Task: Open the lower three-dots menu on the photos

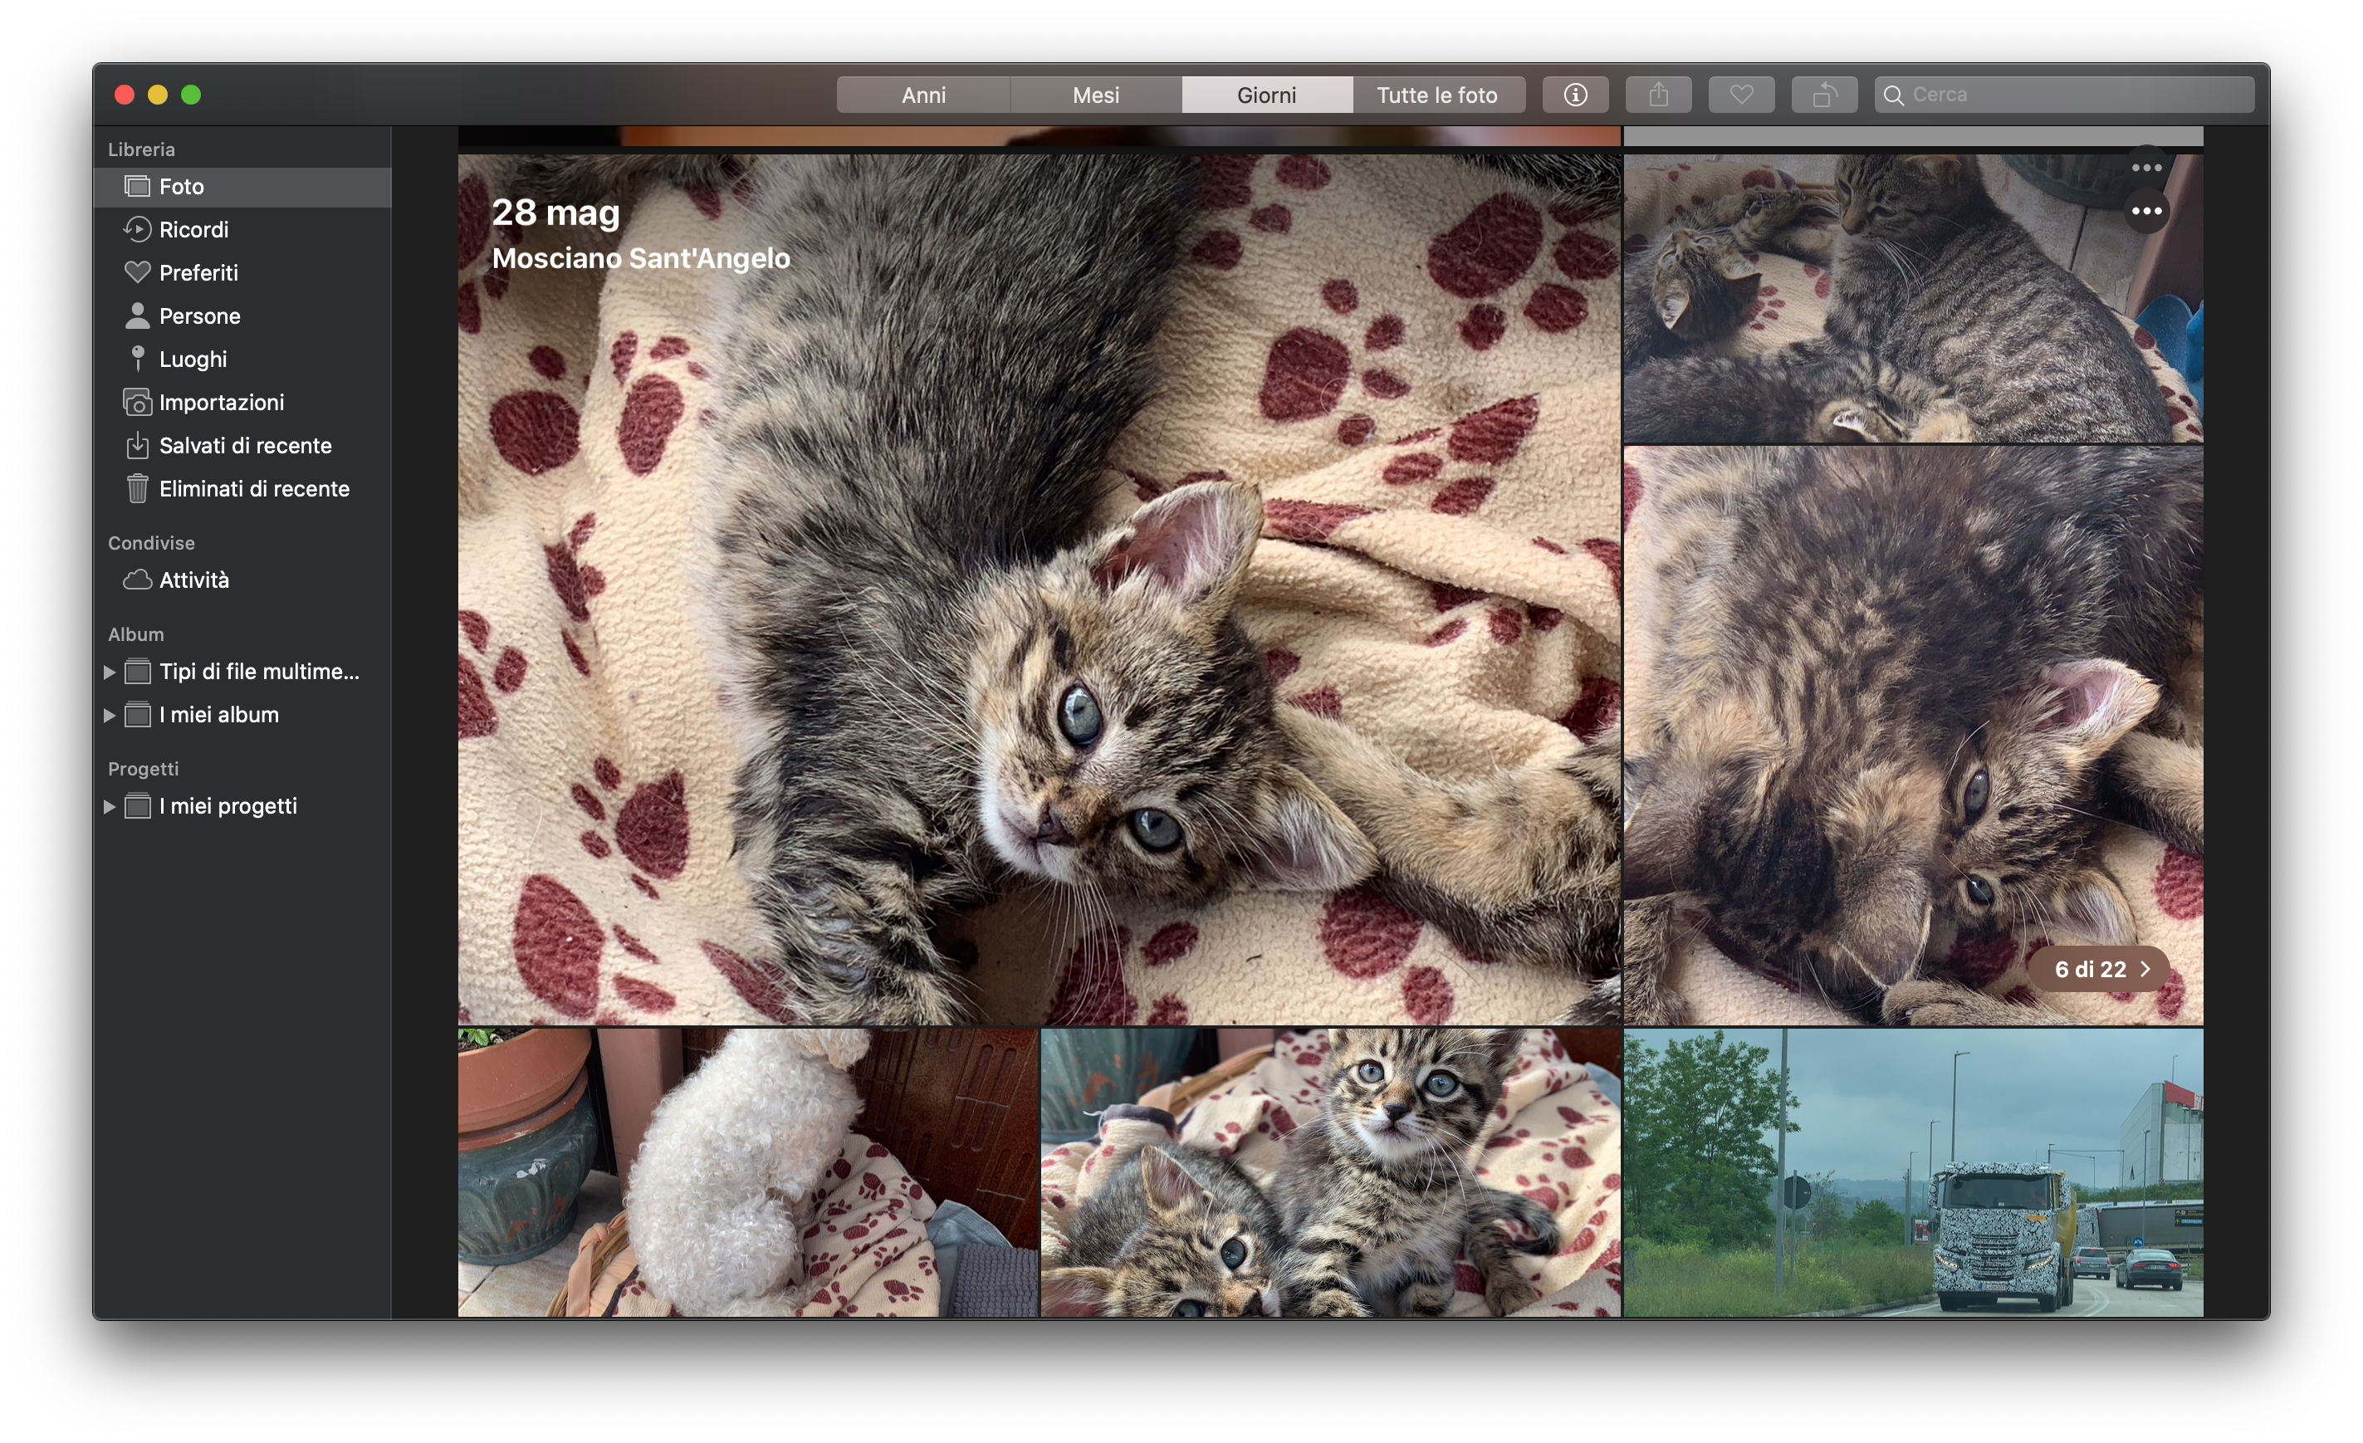Action: tap(2146, 211)
